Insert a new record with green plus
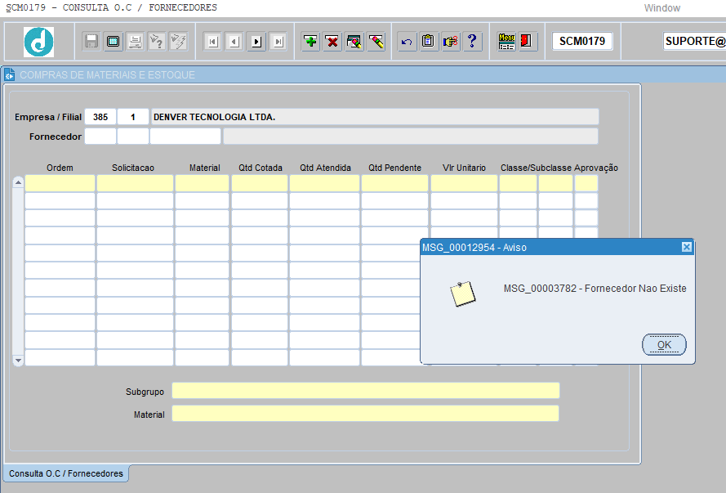 (310, 41)
